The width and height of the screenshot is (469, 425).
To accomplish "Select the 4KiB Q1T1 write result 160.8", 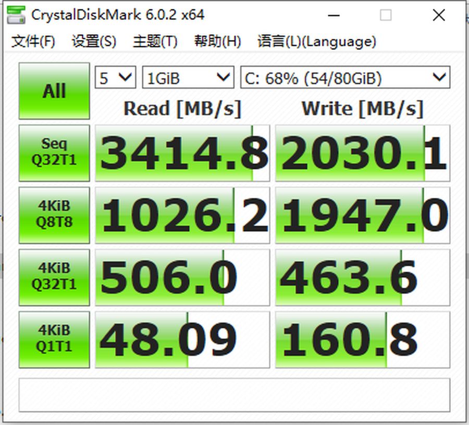I will pyautogui.click(x=363, y=340).
